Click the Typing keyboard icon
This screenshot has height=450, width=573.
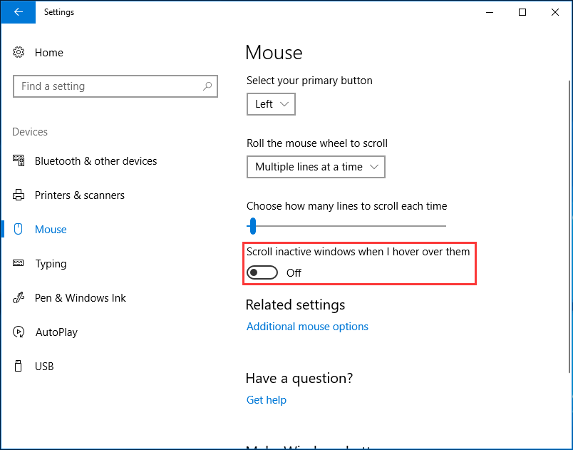point(19,263)
